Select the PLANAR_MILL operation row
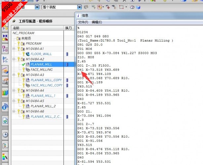203x165 pixels. 43,64
